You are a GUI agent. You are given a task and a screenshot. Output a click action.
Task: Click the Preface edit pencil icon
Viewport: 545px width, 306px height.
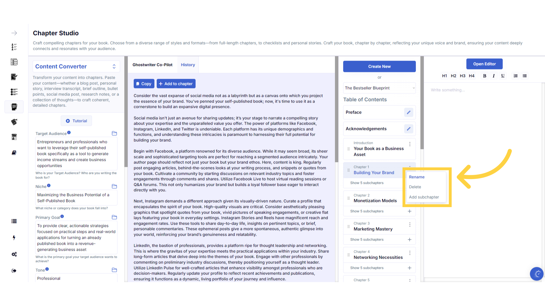coord(408,112)
